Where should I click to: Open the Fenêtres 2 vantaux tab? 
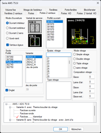[x=13, y=13]
